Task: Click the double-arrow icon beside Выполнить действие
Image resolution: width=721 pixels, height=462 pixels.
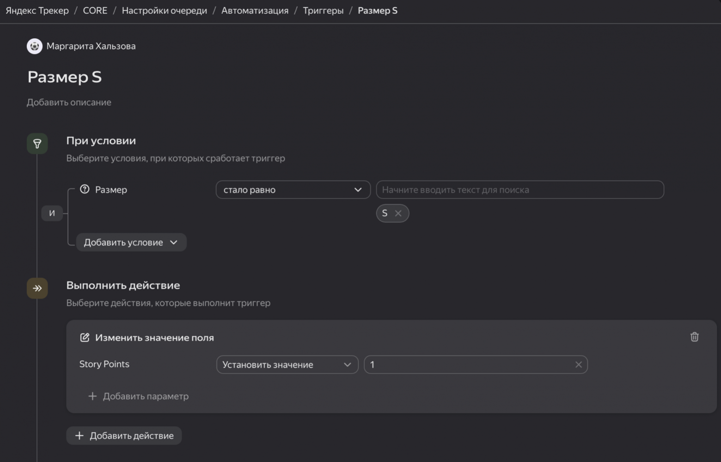Action: click(37, 288)
